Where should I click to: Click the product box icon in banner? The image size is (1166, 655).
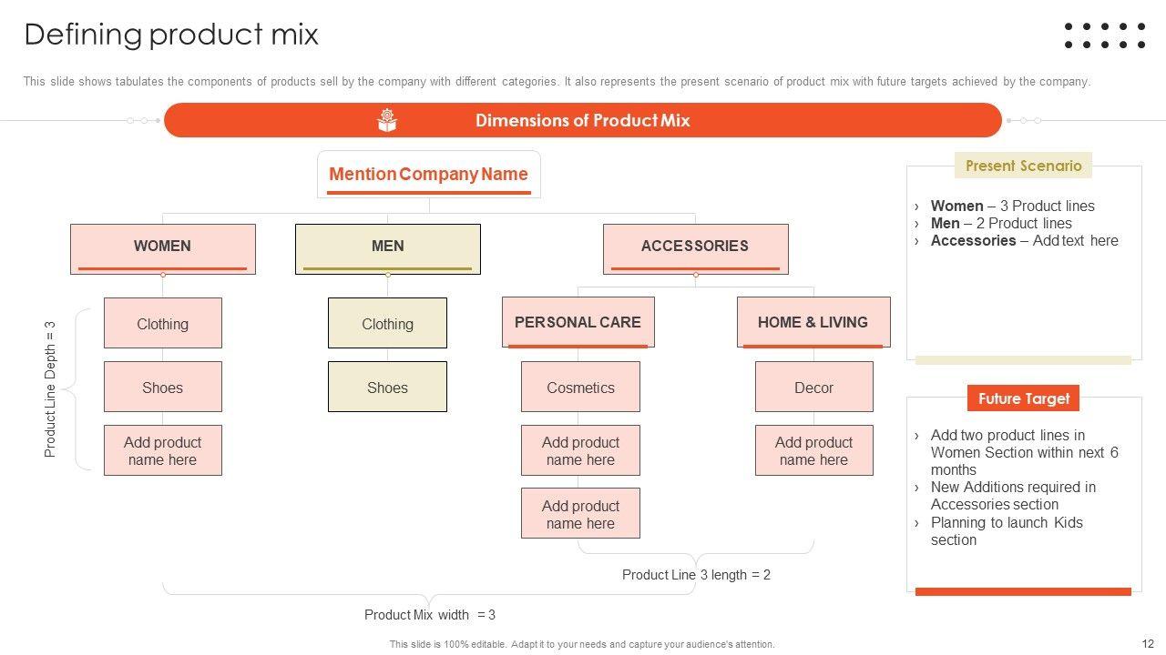[x=387, y=120]
